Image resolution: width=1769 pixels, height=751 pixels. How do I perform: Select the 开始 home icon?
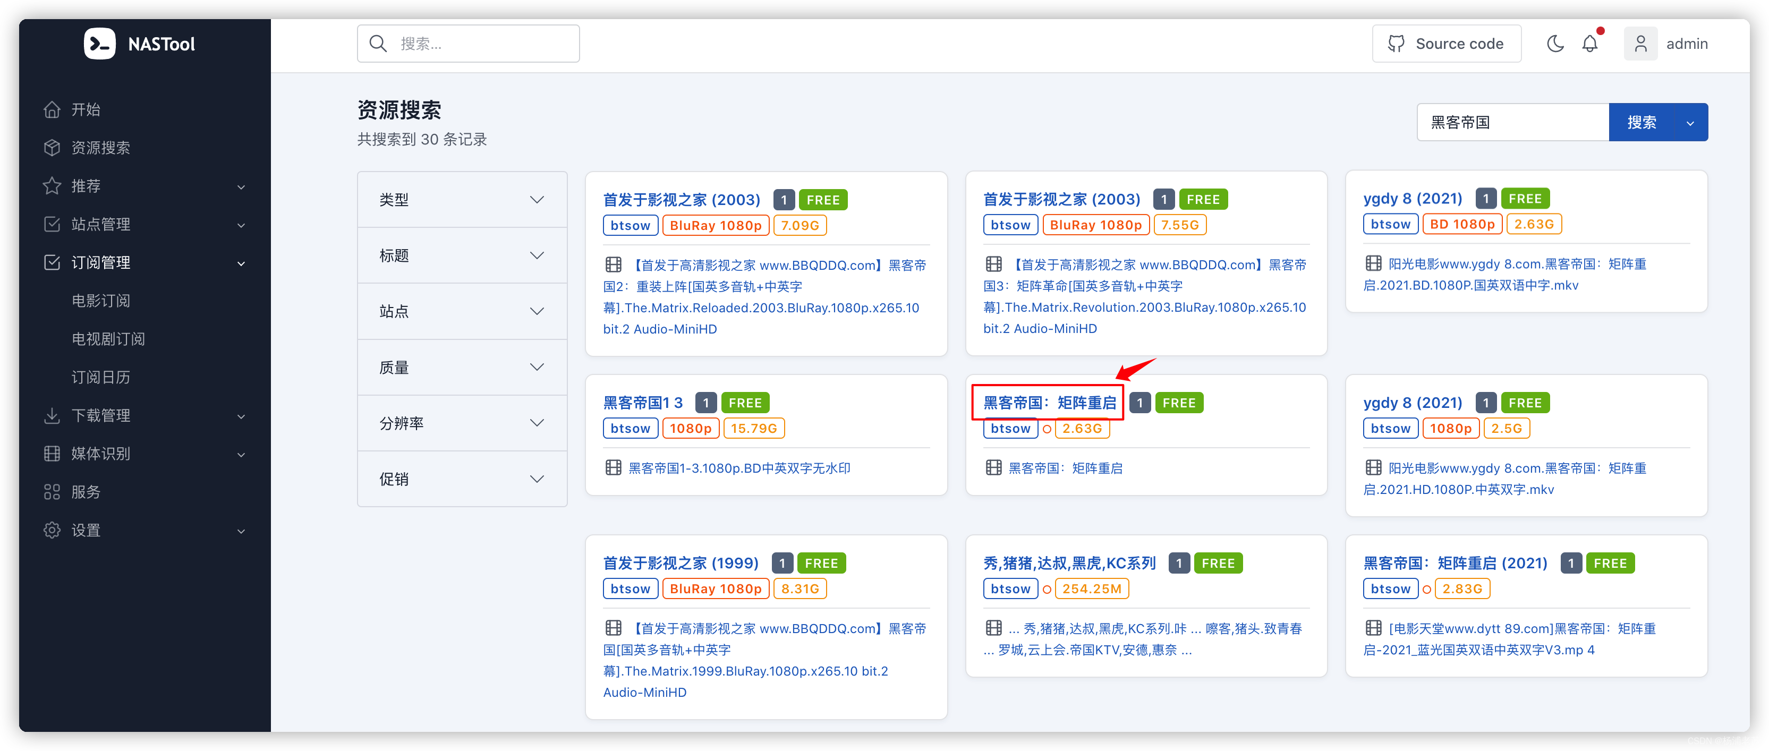(x=52, y=108)
